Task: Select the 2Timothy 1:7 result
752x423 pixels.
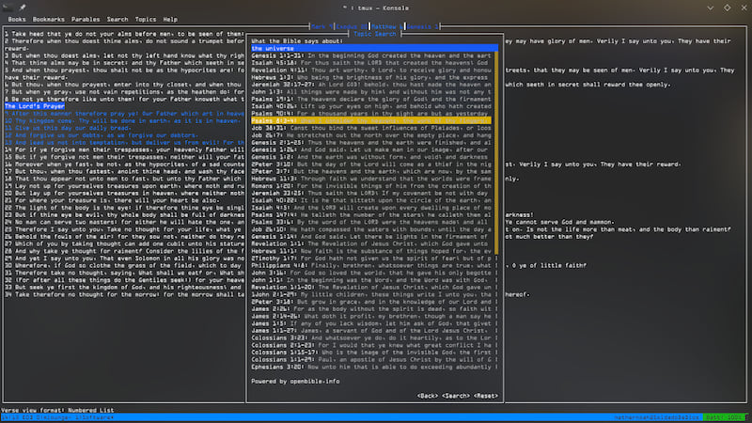Action: [371, 258]
